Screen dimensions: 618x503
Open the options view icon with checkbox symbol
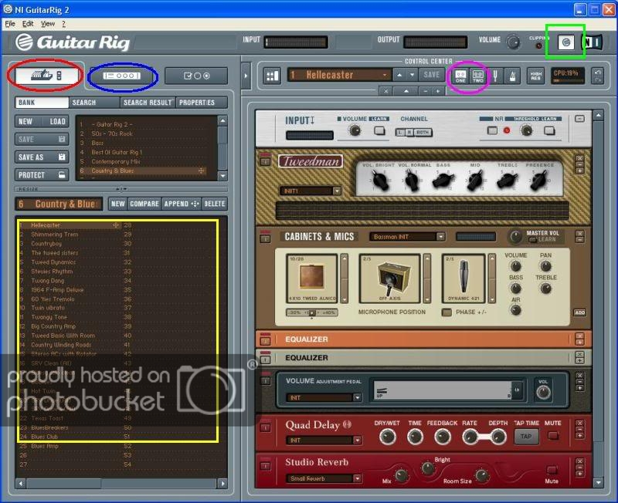click(x=196, y=76)
